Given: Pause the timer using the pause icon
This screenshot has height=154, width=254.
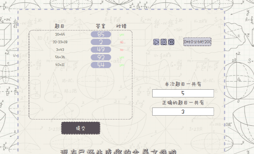Looking at the screenshot, I should 164,42.
